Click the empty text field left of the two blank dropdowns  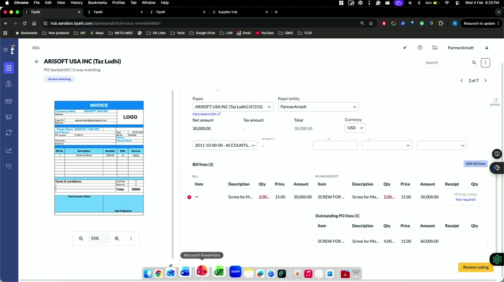click(x=335, y=145)
